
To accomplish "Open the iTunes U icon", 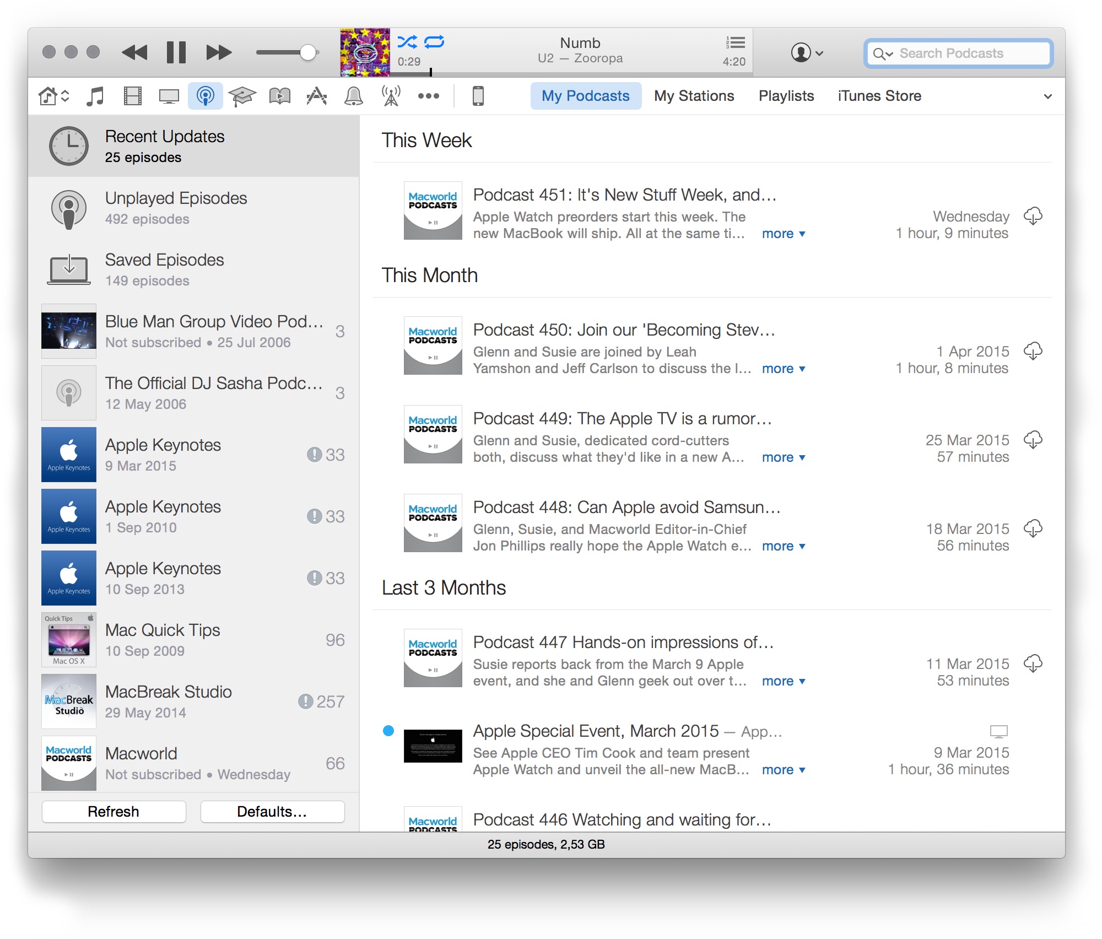I will pyautogui.click(x=242, y=96).
